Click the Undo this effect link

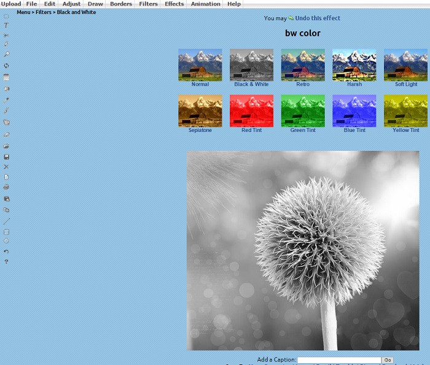[317, 18]
